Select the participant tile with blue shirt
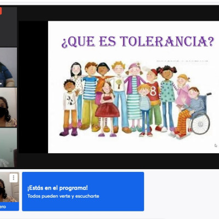Image resolution: width=219 pixels, height=219 pixels. point(8,67)
